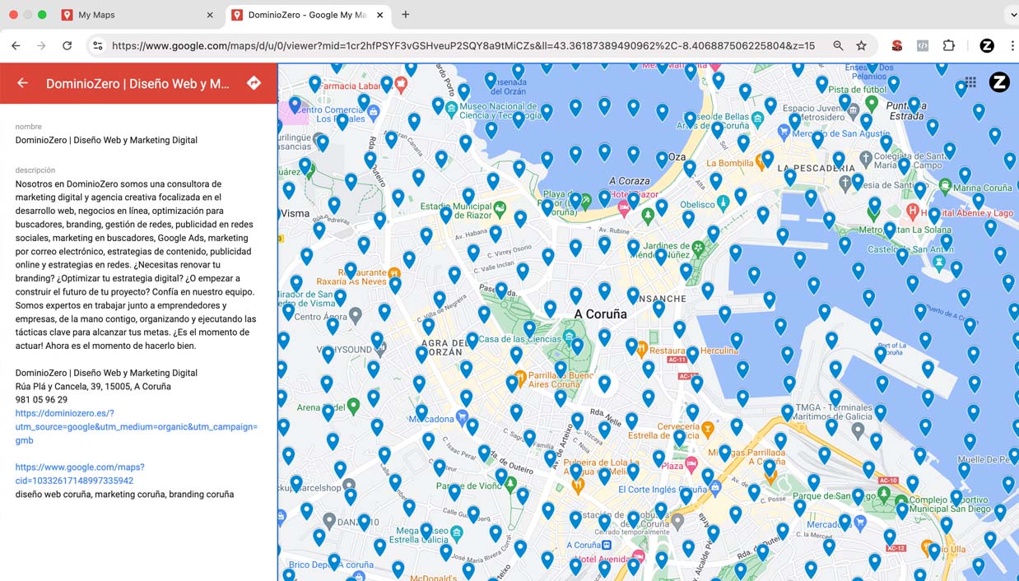Click the Plaza hotel pink marker
This screenshot has height=581, width=1019.
point(691,466)
